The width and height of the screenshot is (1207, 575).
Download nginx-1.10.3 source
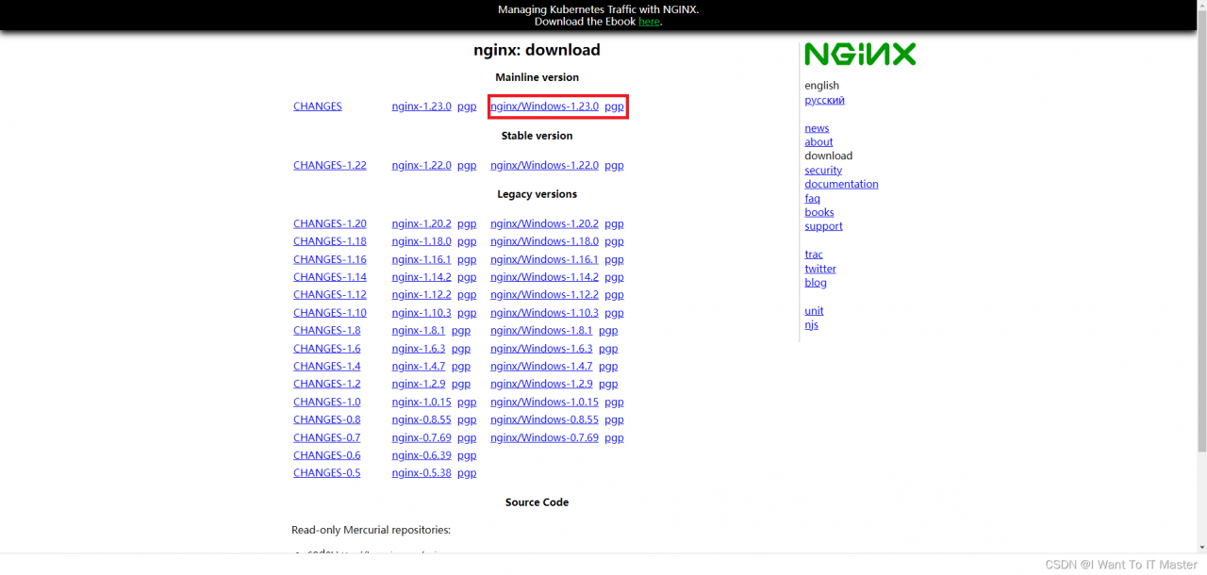[x=422, y=313]
